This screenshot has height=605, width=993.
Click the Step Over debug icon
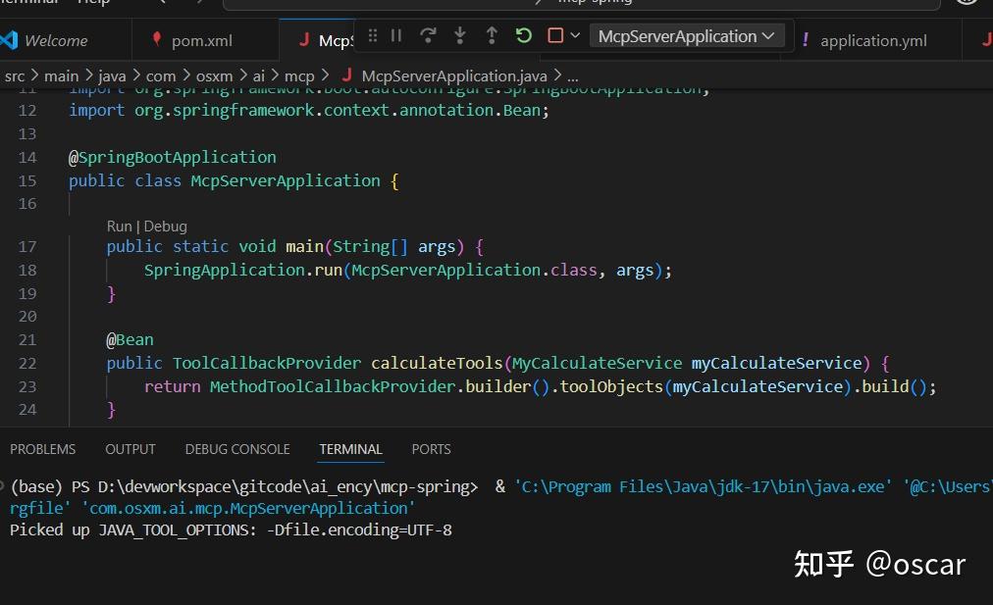pos(428,34)
